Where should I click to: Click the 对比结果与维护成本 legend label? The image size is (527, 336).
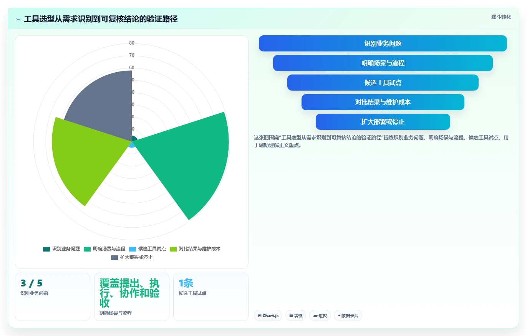click(200, 249)
